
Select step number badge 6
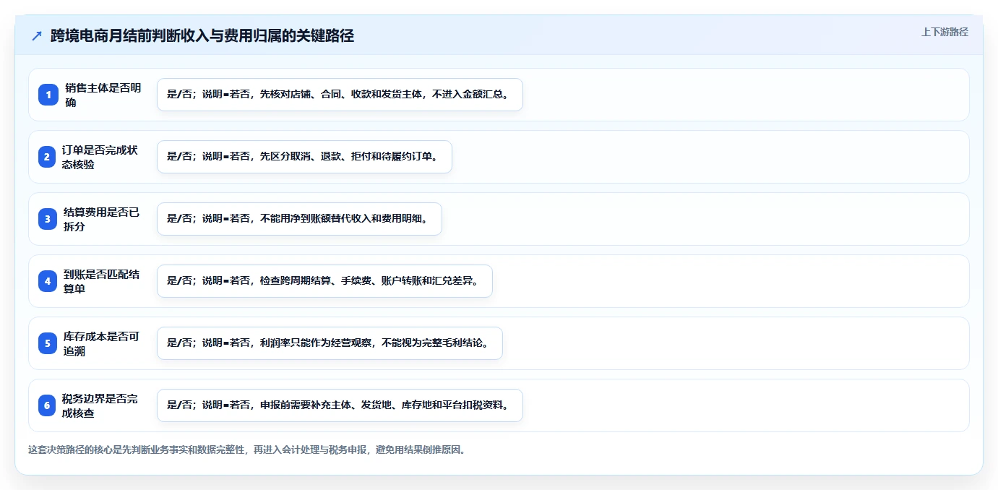tap(48, 405)
